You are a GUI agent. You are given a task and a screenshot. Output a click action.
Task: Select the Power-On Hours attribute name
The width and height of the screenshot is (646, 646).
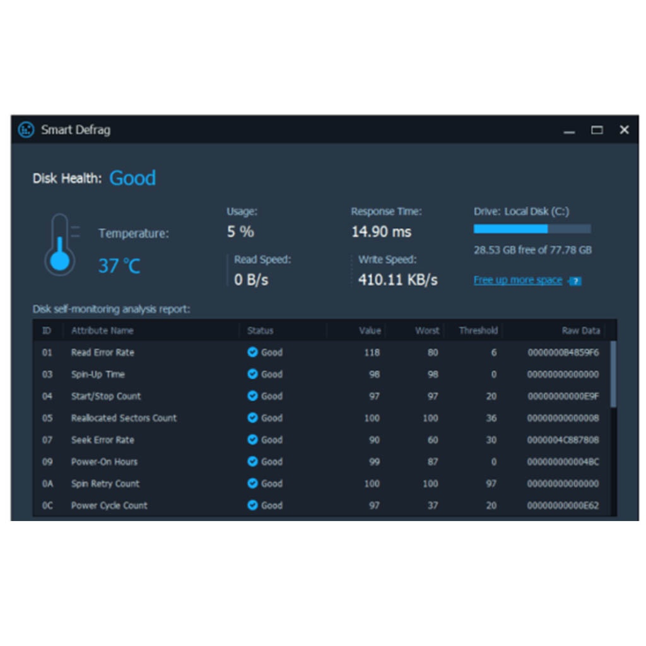pos(104,462)
